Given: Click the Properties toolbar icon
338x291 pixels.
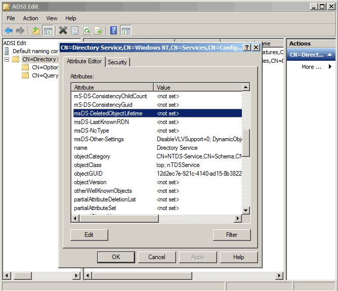Looking at the screenshot, I should [75, 30].
